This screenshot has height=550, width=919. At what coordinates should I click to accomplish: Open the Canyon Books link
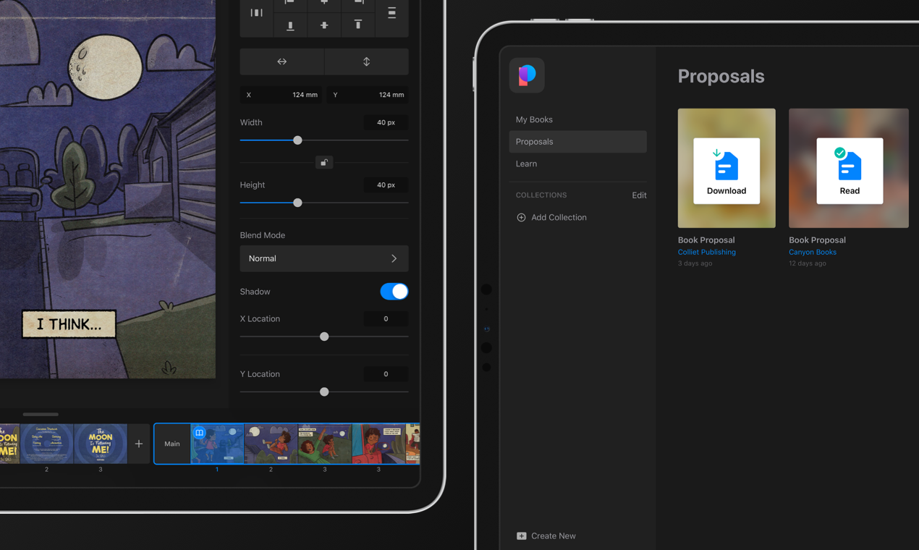pyautogui.click(x=812, y=252)
